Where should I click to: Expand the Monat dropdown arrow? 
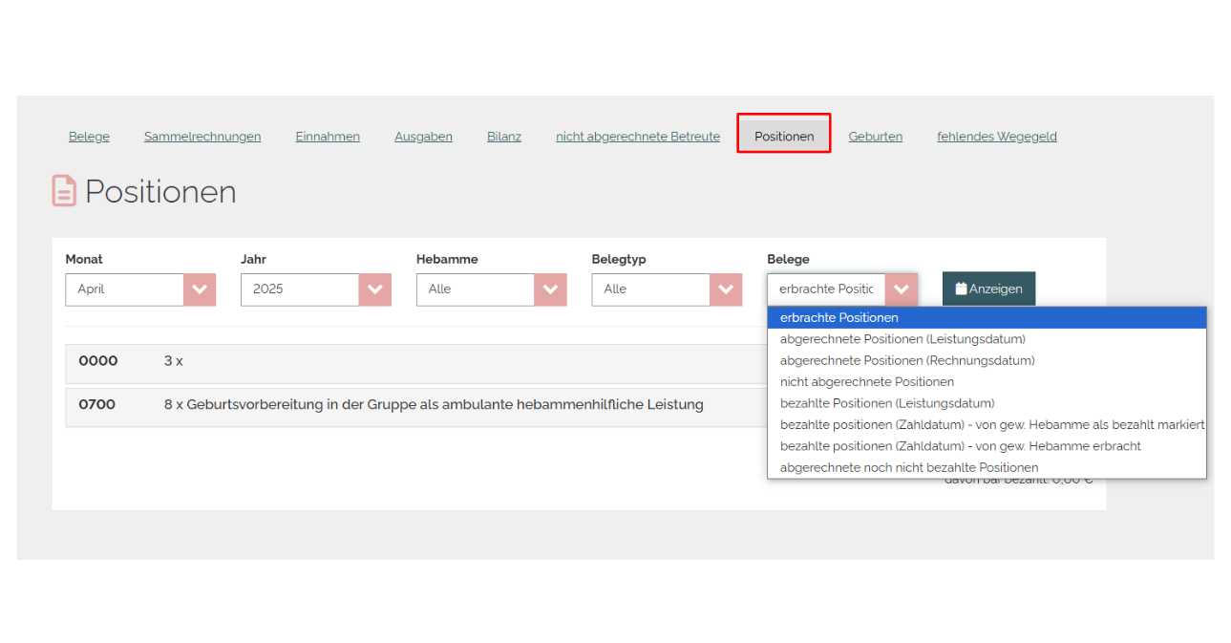200,289
